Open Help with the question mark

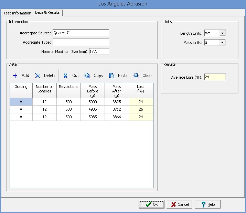[203, 204]
